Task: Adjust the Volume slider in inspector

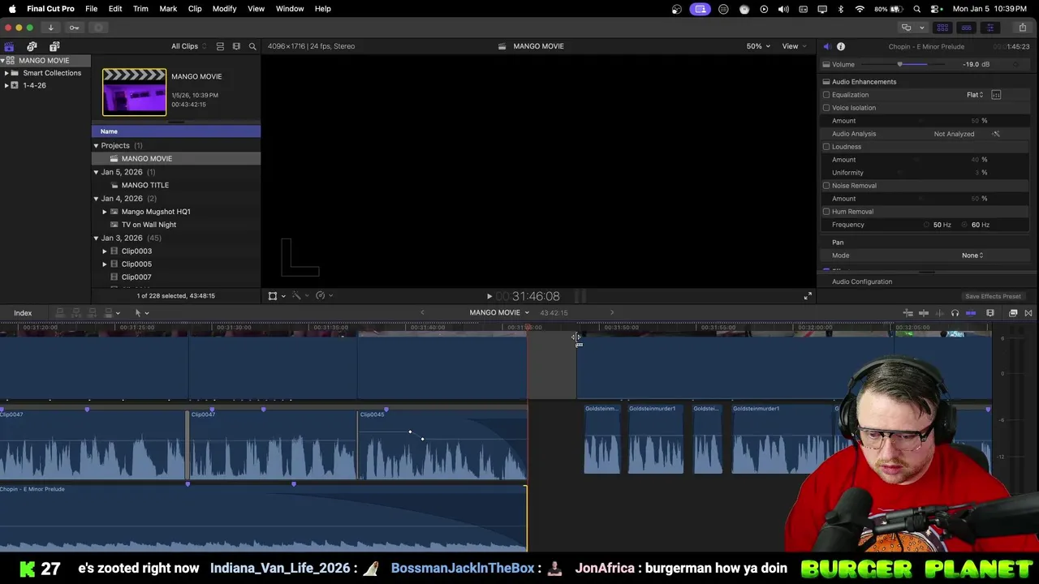Action: [899, 65]
